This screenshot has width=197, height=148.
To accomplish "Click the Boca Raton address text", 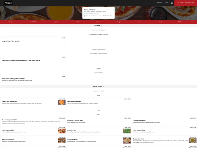I will (x=95, y=12).
